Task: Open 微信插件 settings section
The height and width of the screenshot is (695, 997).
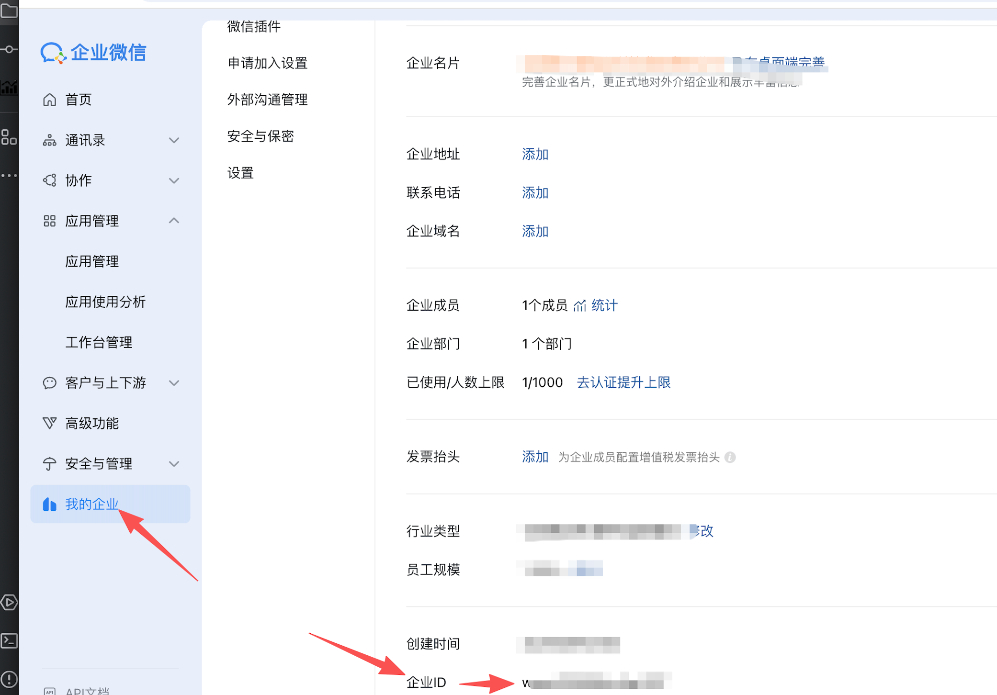Action: (x=254, y=26)
